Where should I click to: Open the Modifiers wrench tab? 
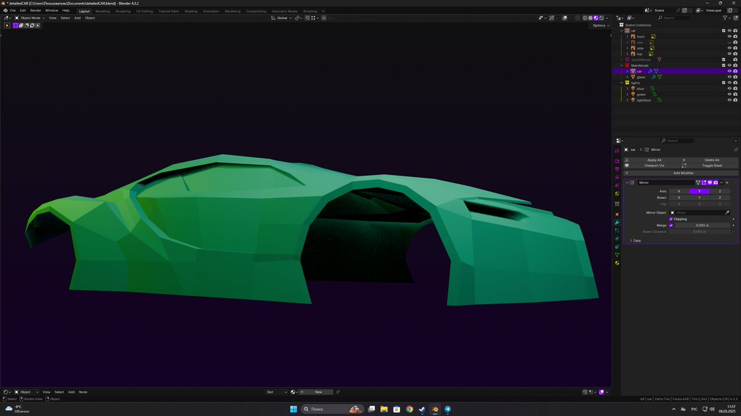click(x=617, y=222)
